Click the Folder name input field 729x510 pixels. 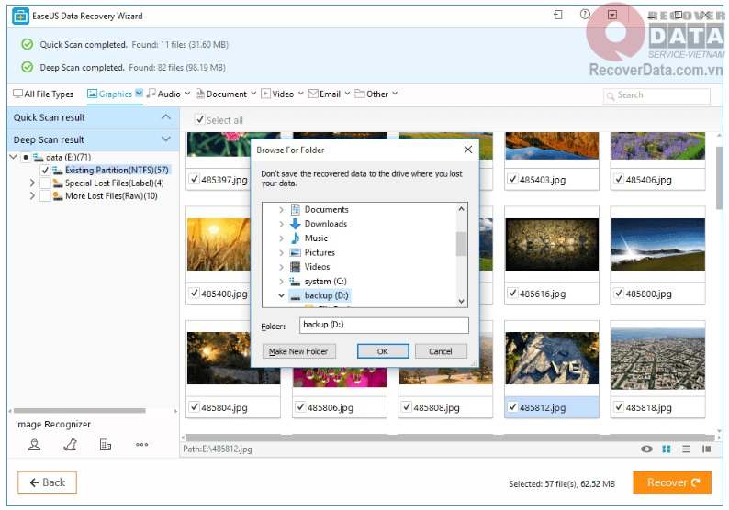(x=384, y=325)
